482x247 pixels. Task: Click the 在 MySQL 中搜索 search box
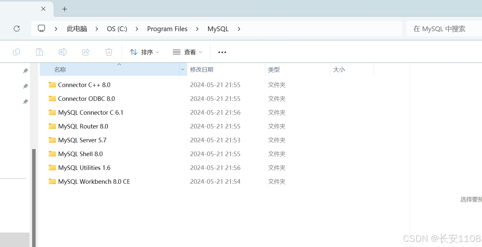coord(444,29)
